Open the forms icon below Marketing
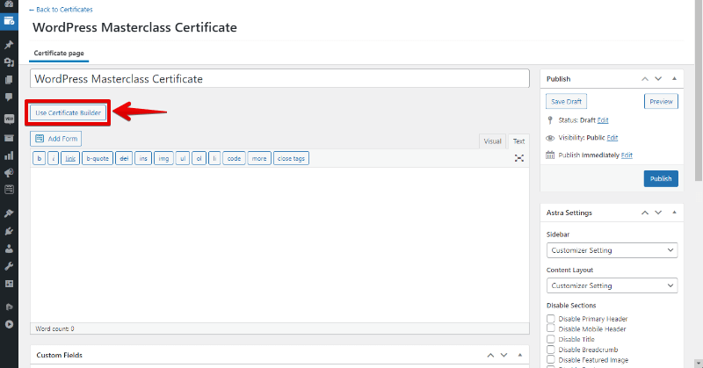 click(x=9, y=190)
